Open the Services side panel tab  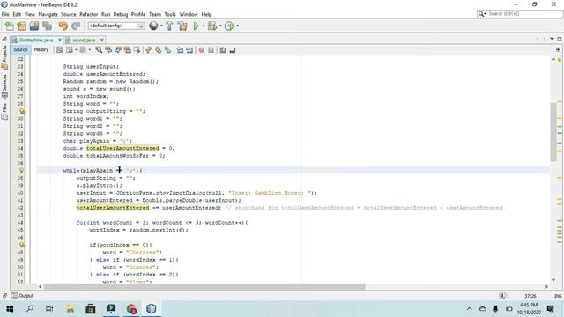click(x=4, y=86)
